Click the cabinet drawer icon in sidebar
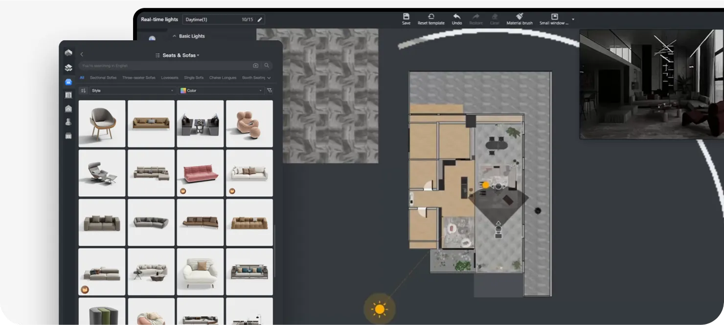 (68, 136)
